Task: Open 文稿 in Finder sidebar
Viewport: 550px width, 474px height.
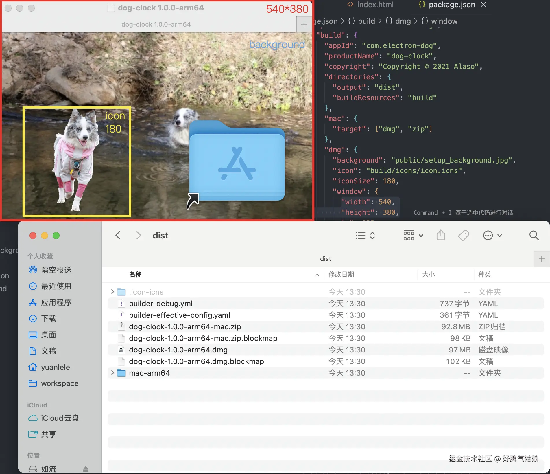Action: [x=42, y=351]
